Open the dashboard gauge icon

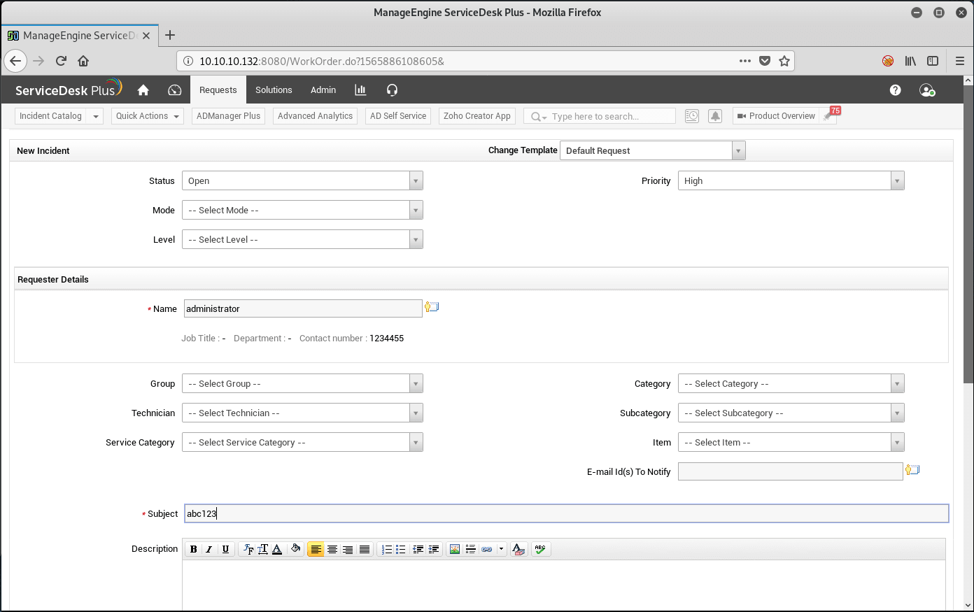[175, 90]
